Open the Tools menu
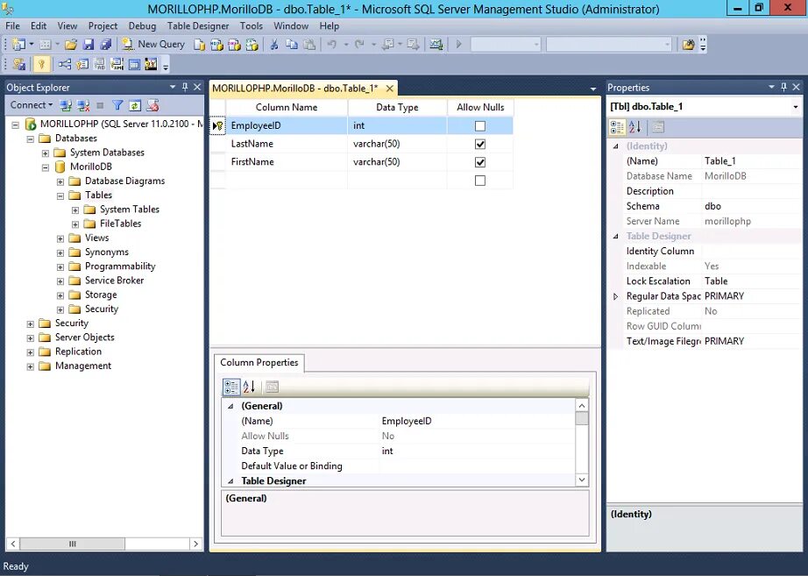808x576 pixels. [x=251, y=25]
